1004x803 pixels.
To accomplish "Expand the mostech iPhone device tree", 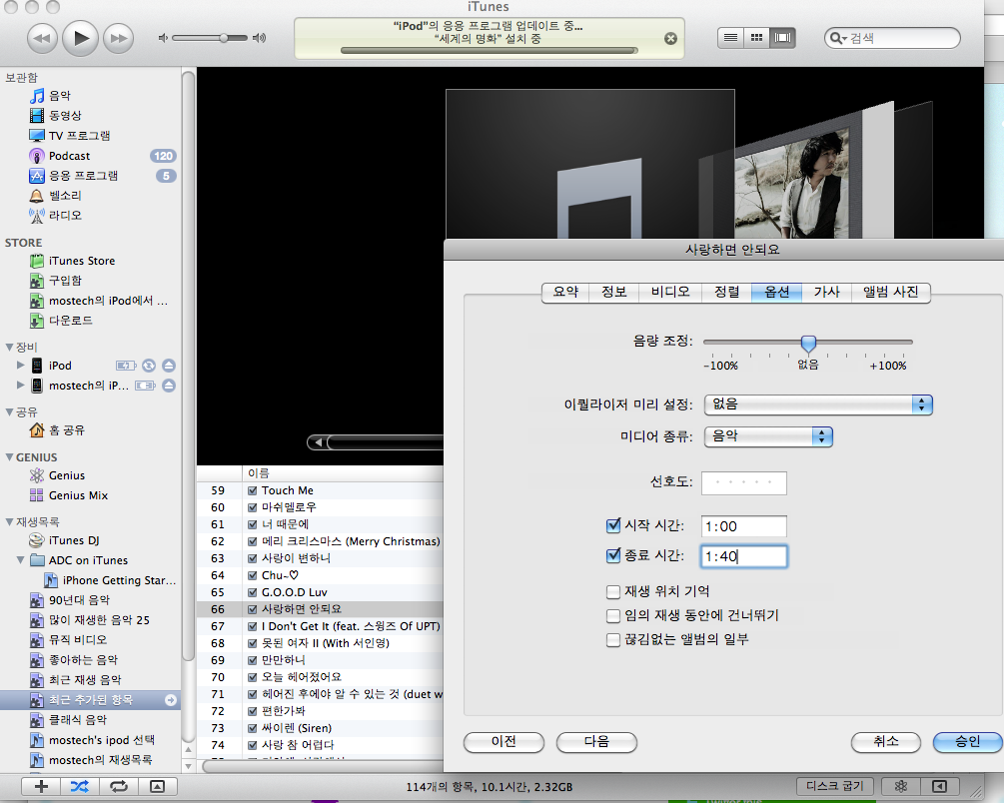I will (21, 385).
